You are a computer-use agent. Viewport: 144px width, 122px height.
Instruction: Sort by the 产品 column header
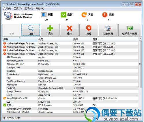(20, 39)
